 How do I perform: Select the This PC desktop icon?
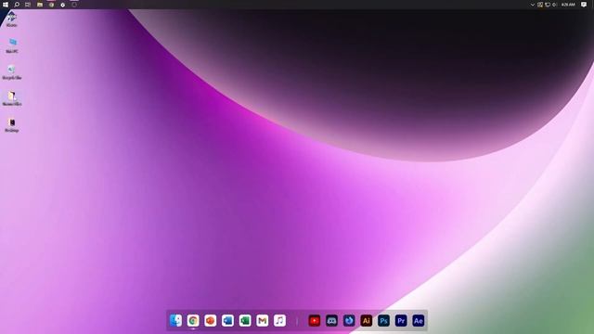coord(12,45)
